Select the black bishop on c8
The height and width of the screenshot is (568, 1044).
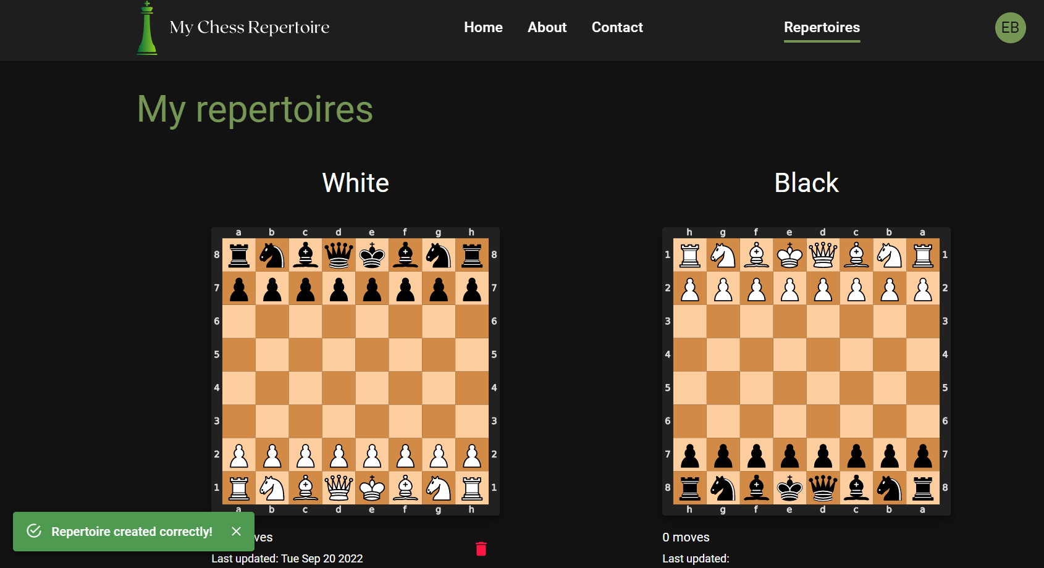pos(305,254)
